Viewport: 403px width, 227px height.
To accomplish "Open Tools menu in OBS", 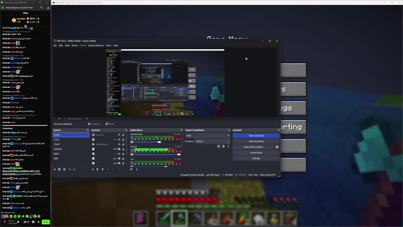I will tap(108, 45).
